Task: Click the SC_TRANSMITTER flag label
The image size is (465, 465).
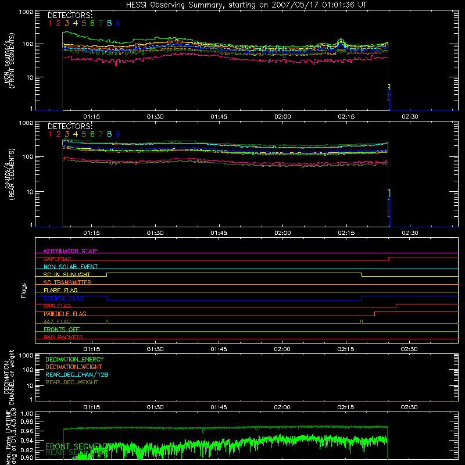Action: [67, 282]
